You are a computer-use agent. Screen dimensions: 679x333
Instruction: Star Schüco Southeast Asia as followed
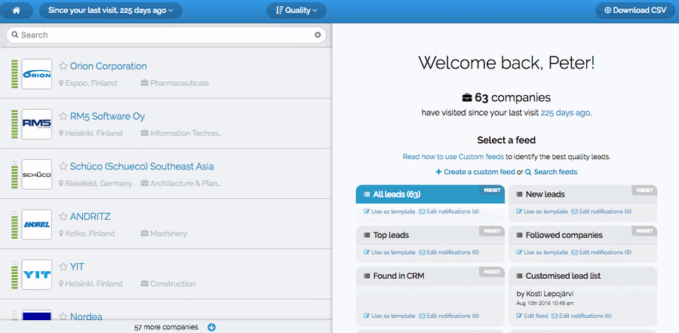tap(63, 166)
